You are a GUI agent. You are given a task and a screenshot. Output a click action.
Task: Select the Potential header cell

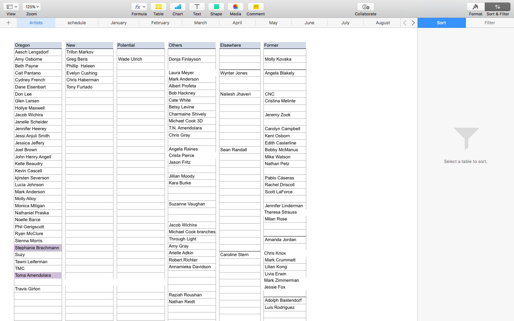(x=141, y=45)
